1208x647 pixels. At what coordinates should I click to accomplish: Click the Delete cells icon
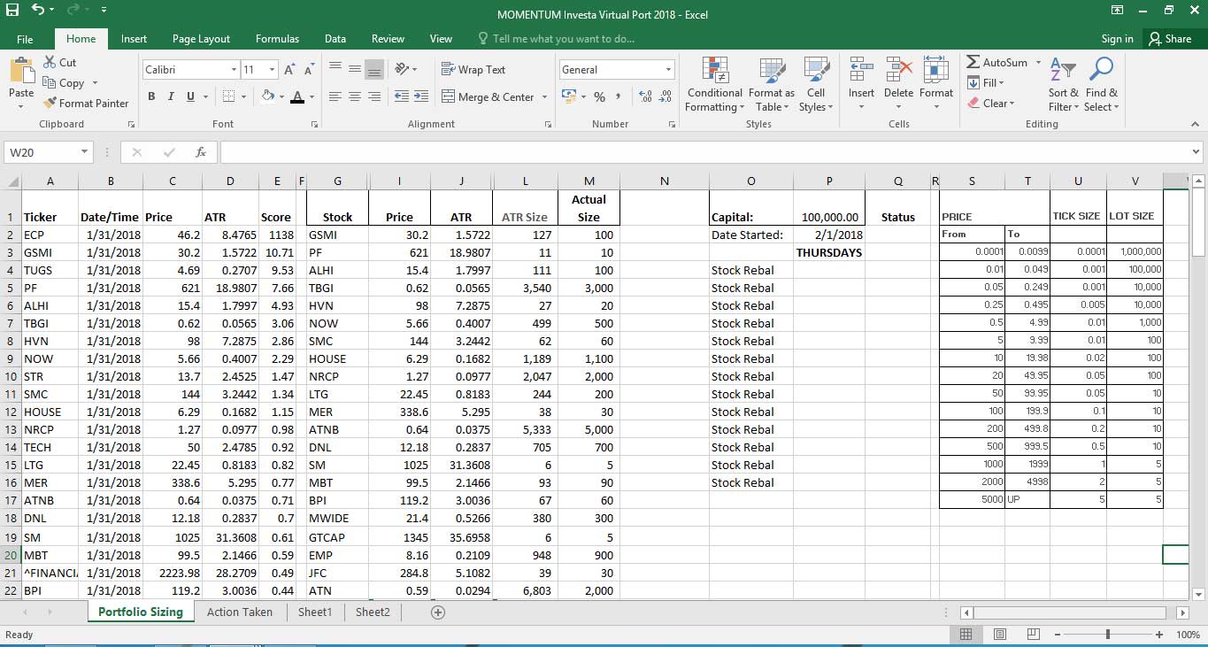[x=898, y=71]
